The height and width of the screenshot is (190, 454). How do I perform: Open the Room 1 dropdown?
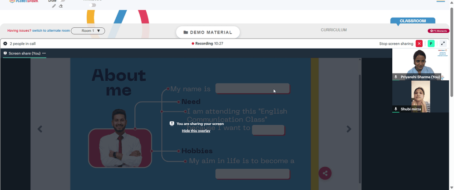click(88, 31)
